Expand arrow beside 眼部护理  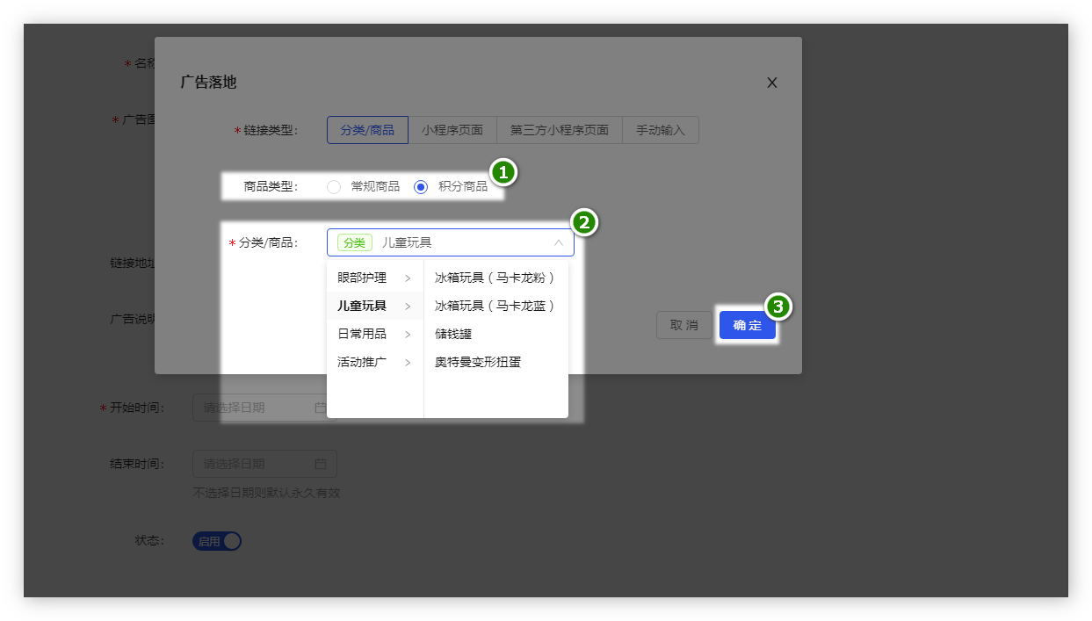click(408, 278)
